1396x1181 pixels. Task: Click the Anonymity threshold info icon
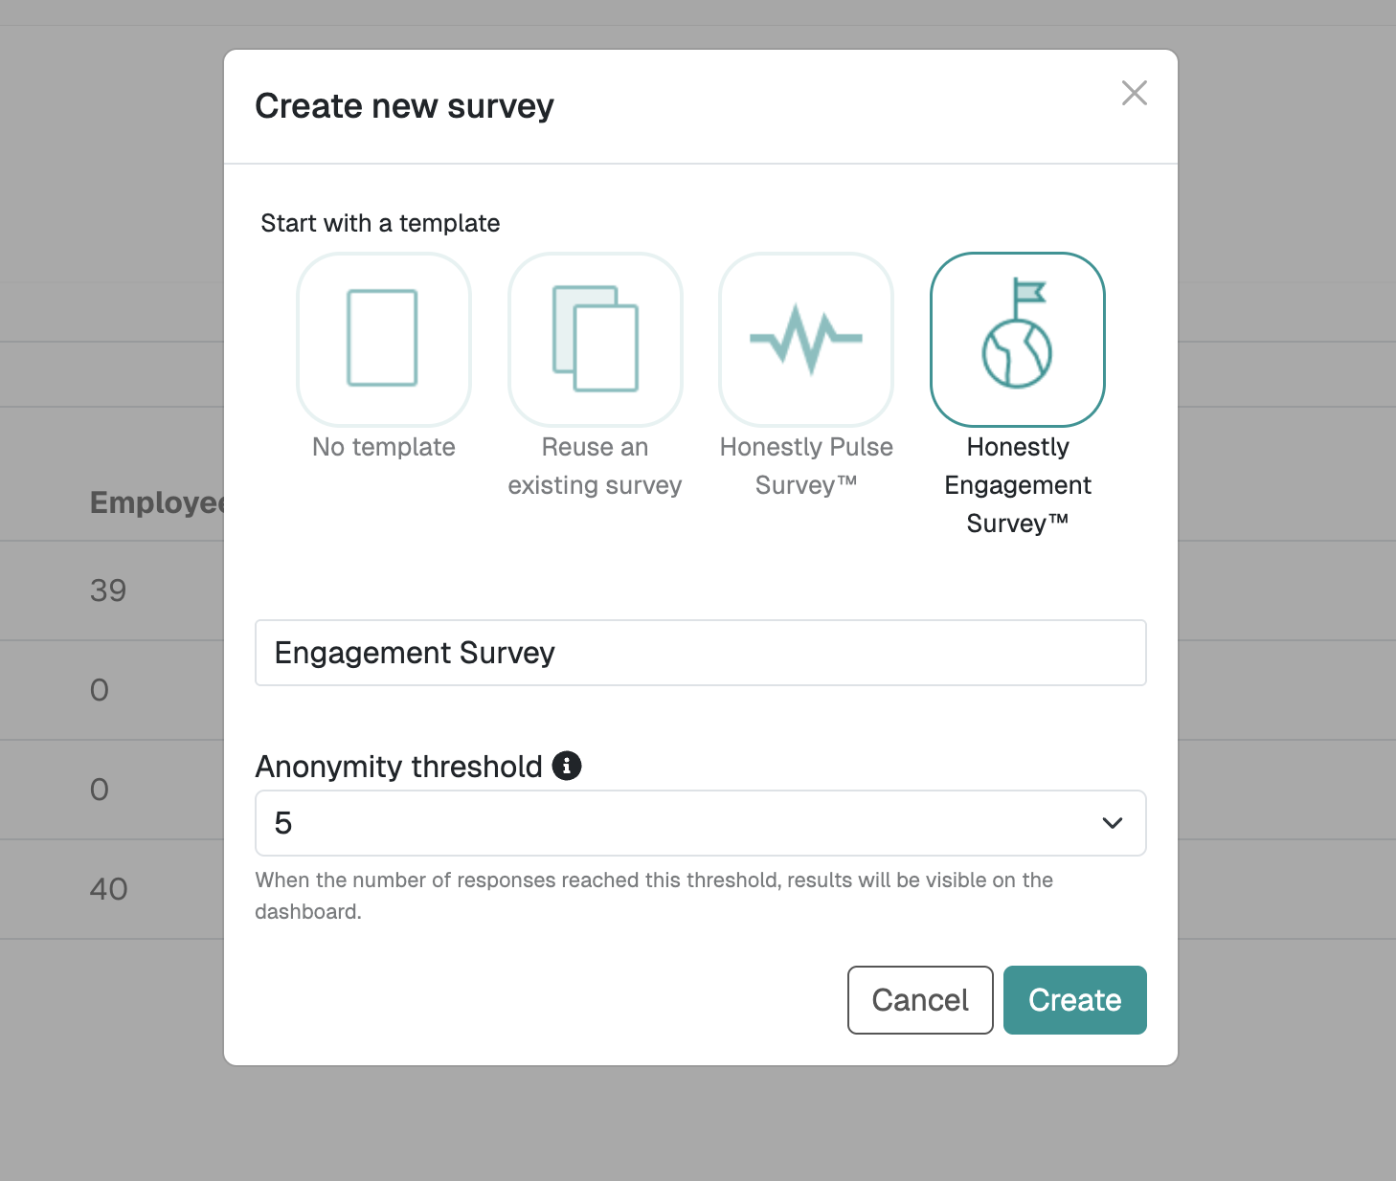[x=567, y=766]
